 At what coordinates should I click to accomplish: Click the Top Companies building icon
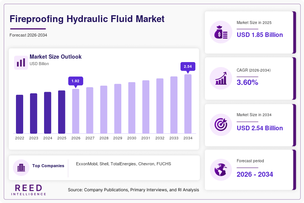click(21, 168)
